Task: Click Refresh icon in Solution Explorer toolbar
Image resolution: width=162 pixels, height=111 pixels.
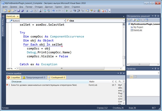Action: [x=138, y=20]
